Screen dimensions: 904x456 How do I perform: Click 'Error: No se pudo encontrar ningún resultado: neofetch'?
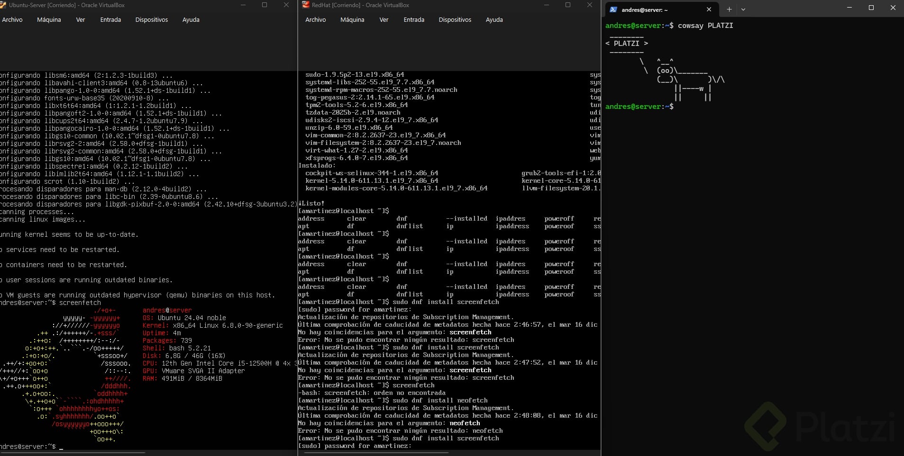coord(400,431)
